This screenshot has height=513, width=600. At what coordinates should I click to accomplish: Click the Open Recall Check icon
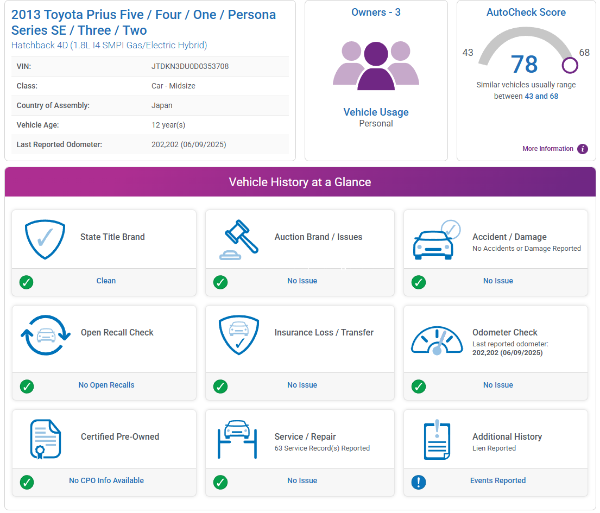click(x=46, y=335)
